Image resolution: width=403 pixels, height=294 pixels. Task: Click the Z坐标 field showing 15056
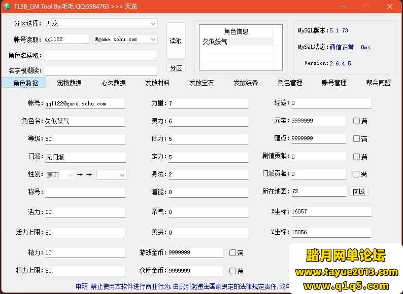pyautogui.click(x=331, y=232)
